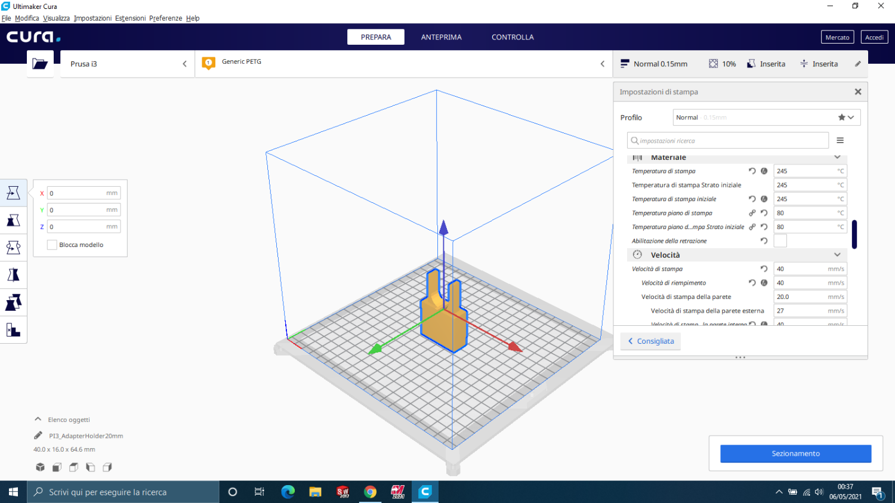Reset Velocità di stampa value with revert arrow
The image size is (895, 503).
click(764, 269)
